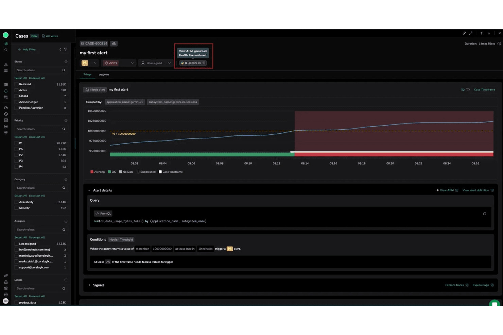Screen dimensions: 503x335
Task: Switch to the Activity tab
Action: pos(104,75)
